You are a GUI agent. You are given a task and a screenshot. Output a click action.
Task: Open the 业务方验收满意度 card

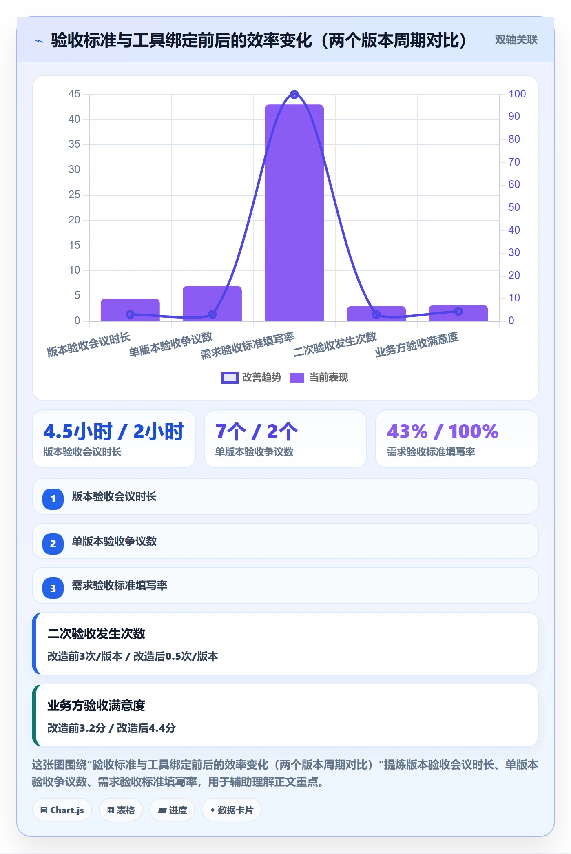pyautogui.click(x=285, y=715)
